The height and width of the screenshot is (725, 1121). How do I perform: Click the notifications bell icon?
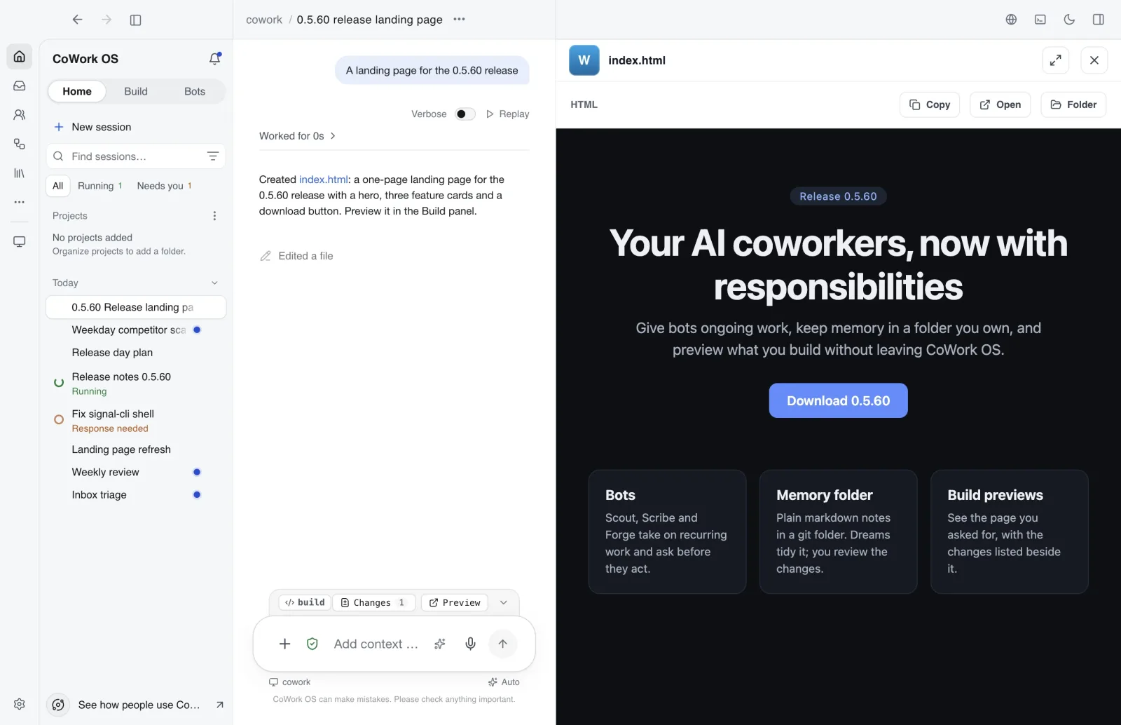tap(215, 59)
